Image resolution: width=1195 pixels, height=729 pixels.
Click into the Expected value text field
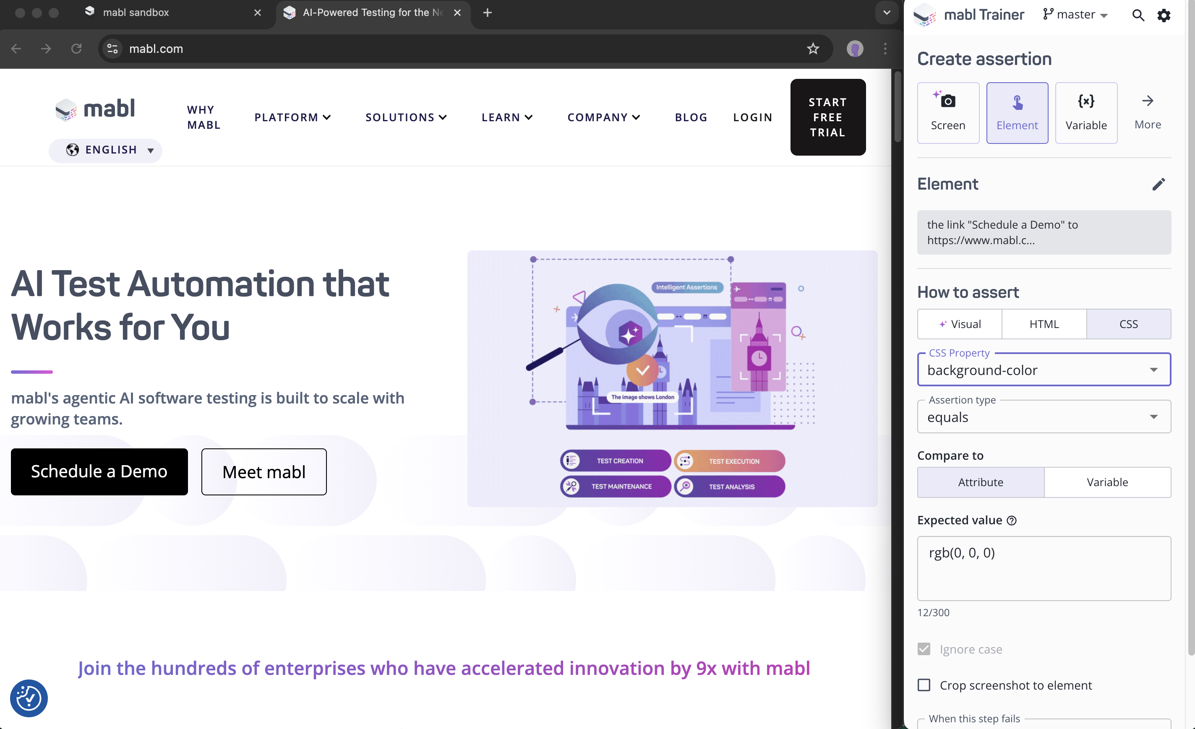pos(1044,568)
